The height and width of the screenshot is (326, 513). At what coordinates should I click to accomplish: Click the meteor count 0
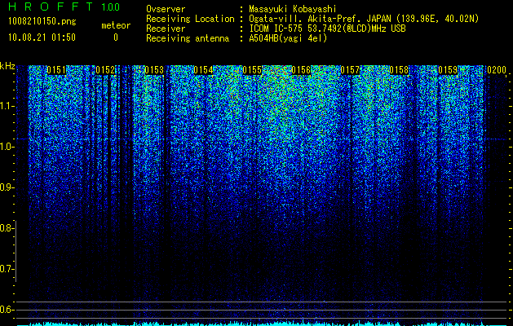[116, 37]
